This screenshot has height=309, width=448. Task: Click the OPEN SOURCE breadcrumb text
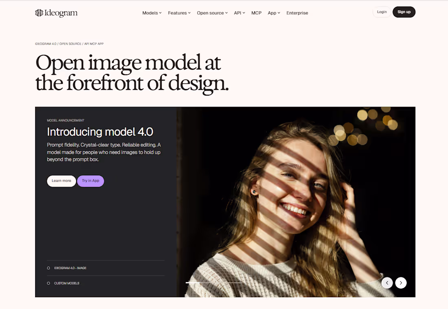(70, 44)
